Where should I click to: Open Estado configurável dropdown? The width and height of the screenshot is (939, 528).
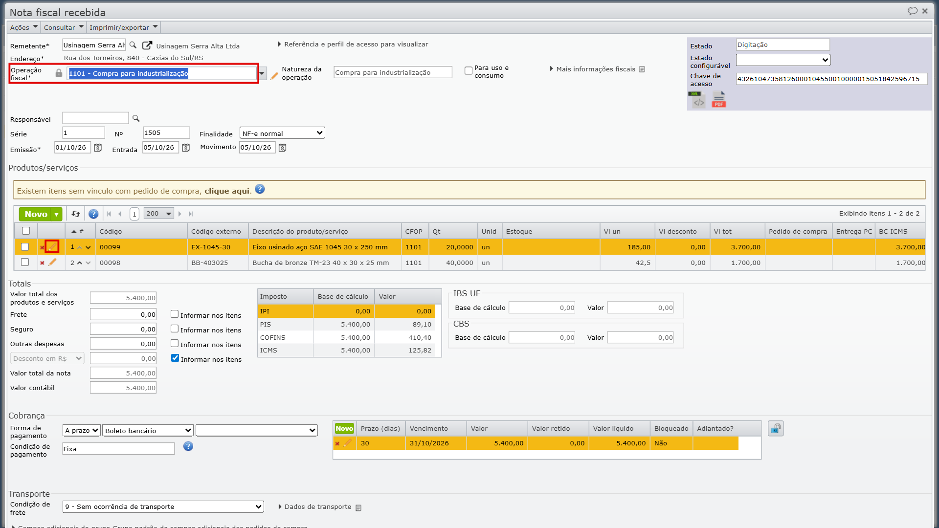pyautogui.click(x=783, y=60)
